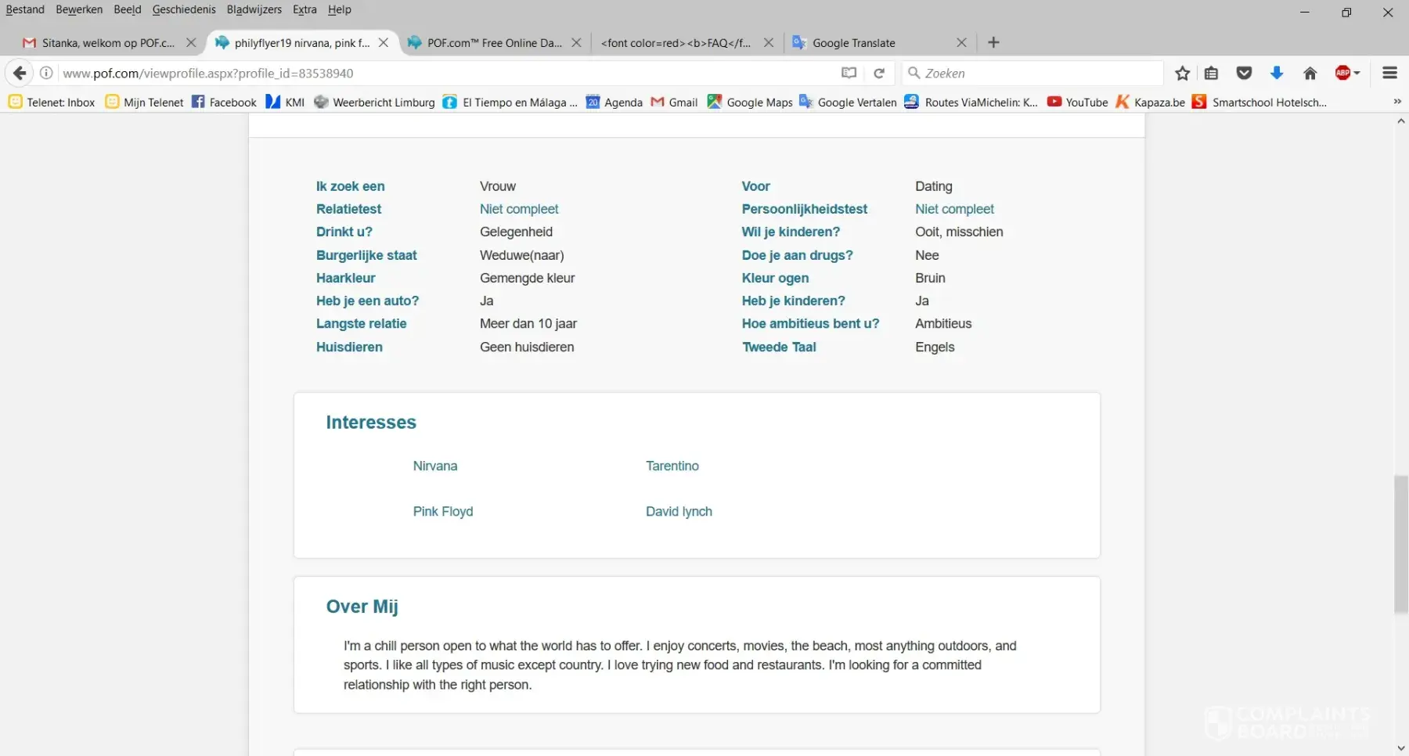Viewport: 1409px width, 756px height.
Task: Reload the page with refresh icon
Action: (x=879, y=73)
